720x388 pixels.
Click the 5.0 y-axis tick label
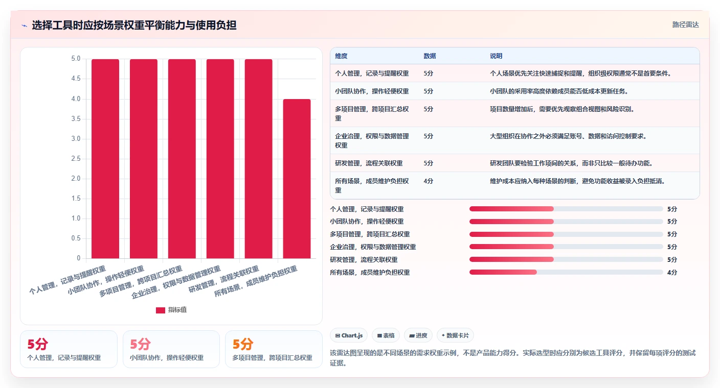coord(76,59)
